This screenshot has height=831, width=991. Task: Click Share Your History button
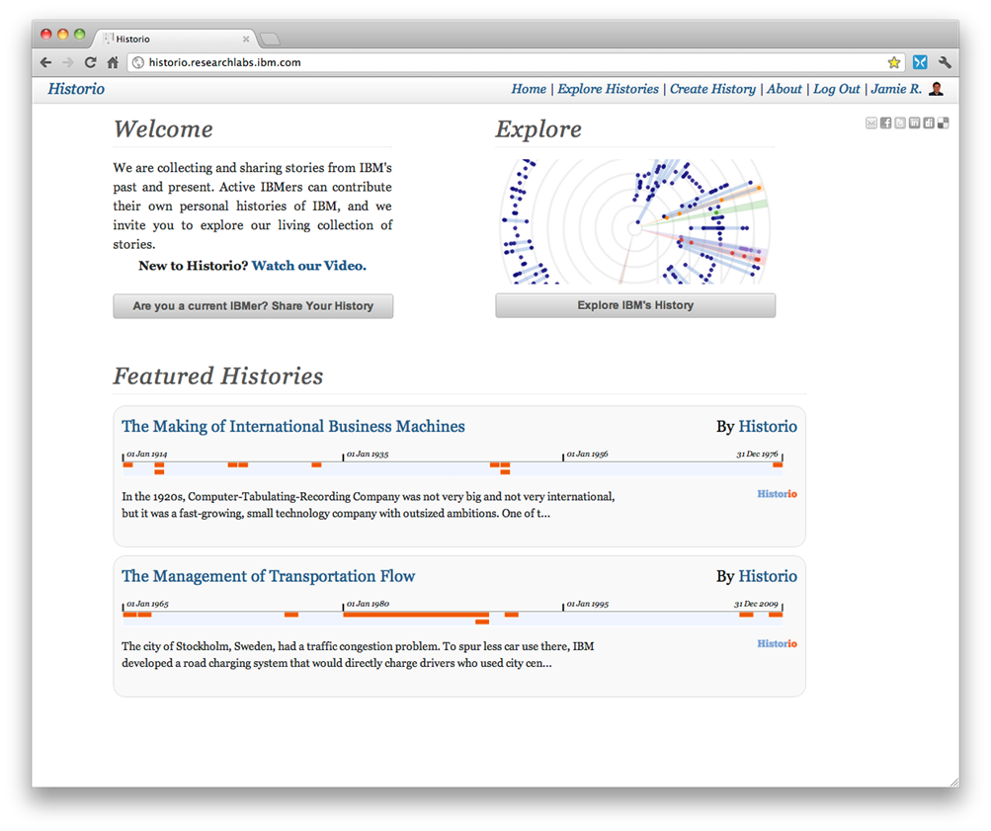[x=253, y=306]
